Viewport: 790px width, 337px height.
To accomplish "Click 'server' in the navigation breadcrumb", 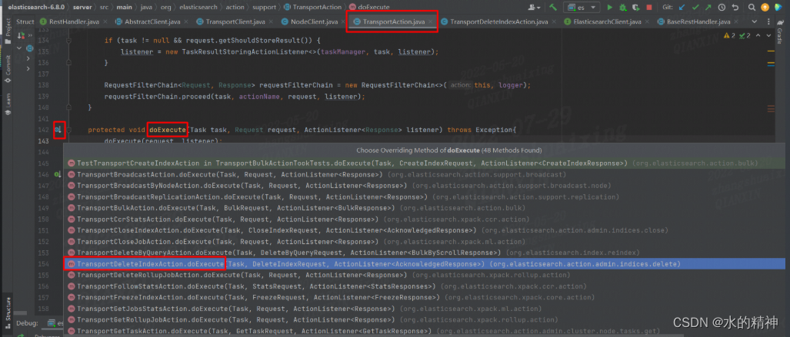I will [82, 8].
